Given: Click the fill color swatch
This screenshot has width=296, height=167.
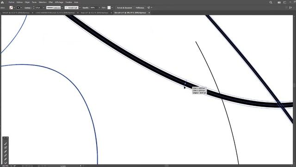Looking at the screenshot, I should (11, 8).
